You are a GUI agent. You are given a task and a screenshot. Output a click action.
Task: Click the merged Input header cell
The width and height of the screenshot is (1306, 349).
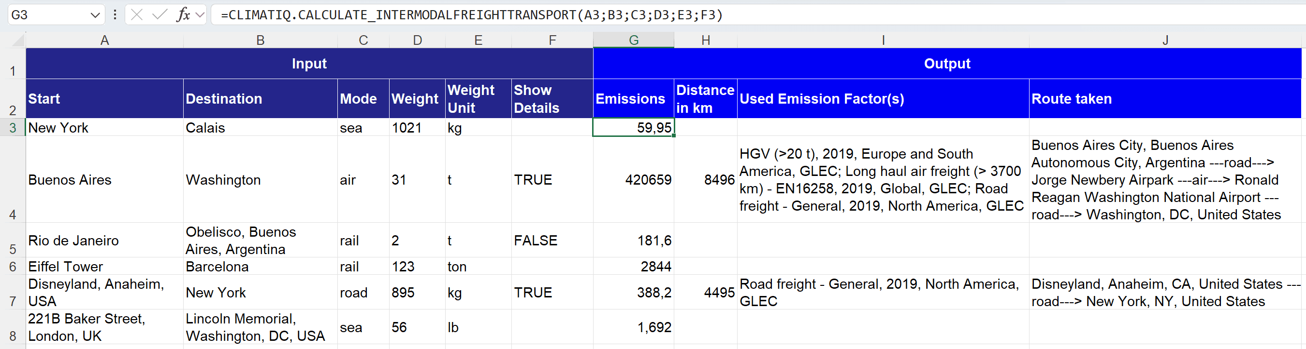[309, 64]
